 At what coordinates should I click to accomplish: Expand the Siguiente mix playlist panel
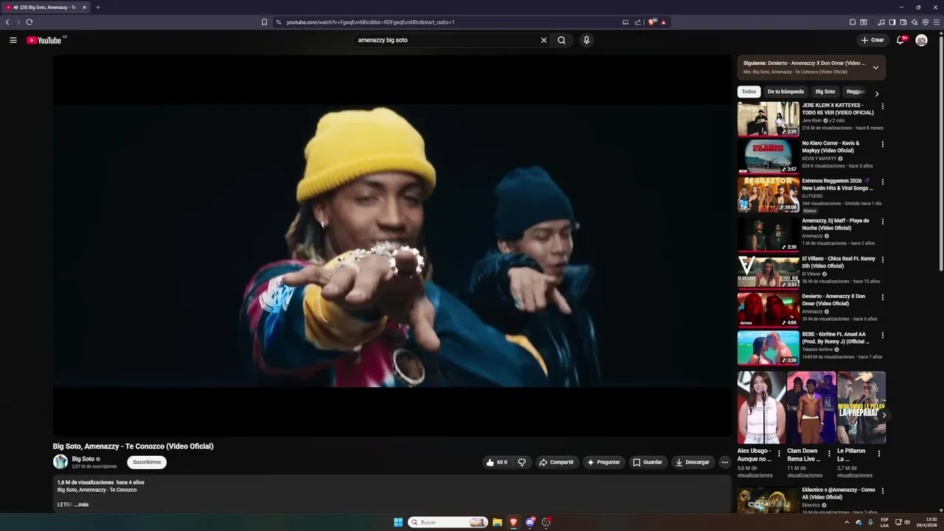click(875, 67)
